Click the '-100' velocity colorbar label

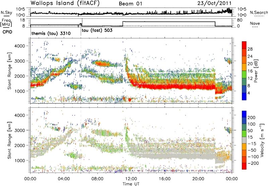[253, 156]
